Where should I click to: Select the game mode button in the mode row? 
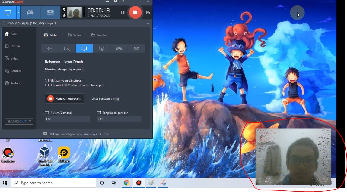tap(119, 48)
